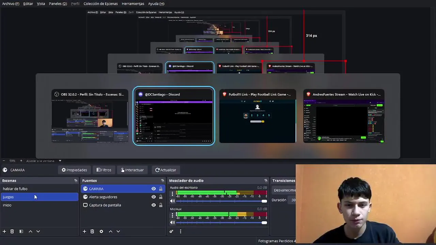Click the Filtros button
436x245 pixels.
point(104,170)
